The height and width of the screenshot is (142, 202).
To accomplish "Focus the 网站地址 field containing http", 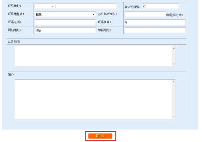I will pyautogui.click(x=65, y=30).
